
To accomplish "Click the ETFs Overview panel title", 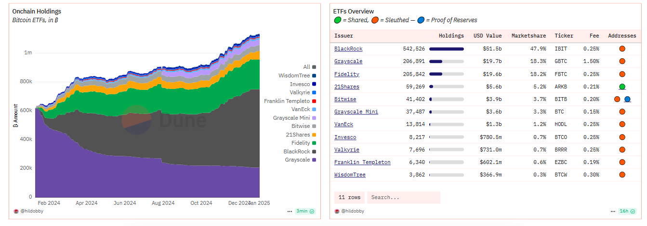I will 354,12.
